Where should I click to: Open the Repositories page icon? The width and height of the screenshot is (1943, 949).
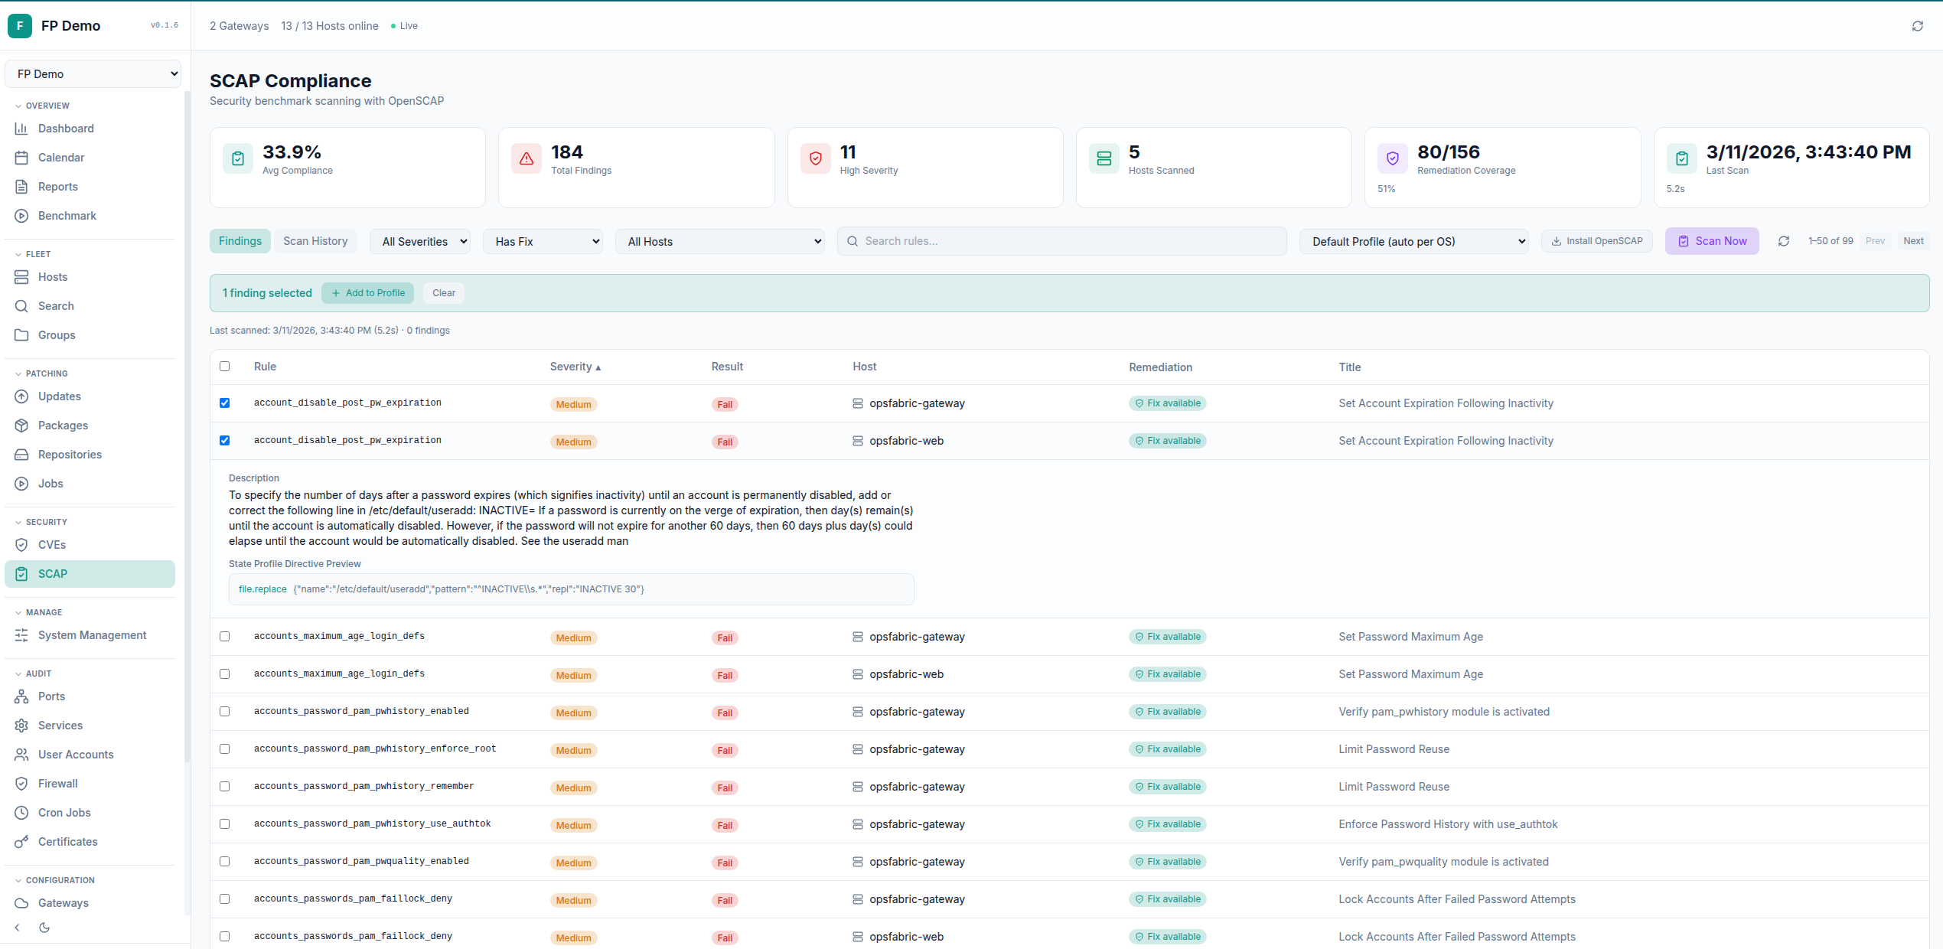point(22,454)
